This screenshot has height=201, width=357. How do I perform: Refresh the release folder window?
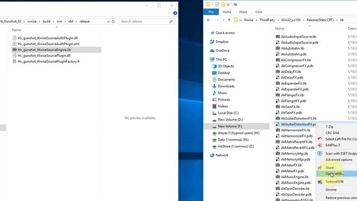click(113, 21)
